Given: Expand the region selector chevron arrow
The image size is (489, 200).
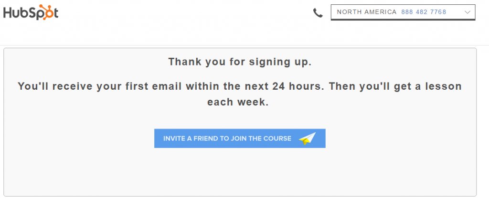Looking at the screenshot, I should click(x=467, y=12).
